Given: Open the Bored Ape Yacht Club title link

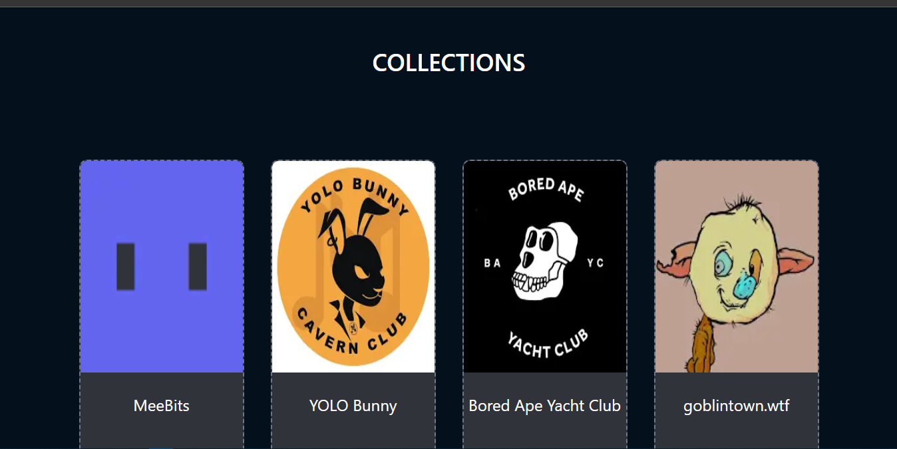Looking at the screenshot, I should point(545,406).
